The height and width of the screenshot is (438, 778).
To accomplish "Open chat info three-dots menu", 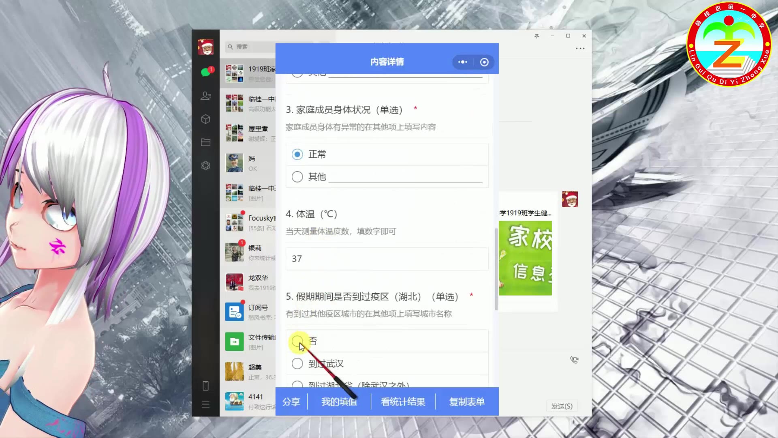I will (x=580, y=48).
